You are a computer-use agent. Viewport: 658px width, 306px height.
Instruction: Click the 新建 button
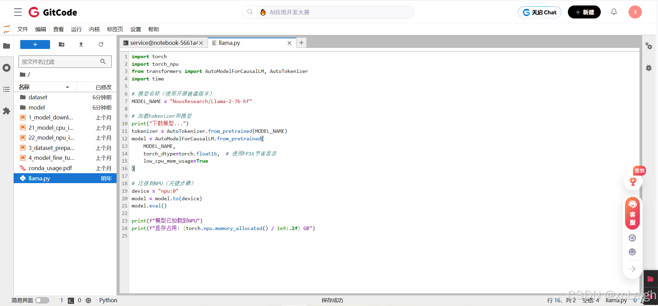click(x=584, y=12)
